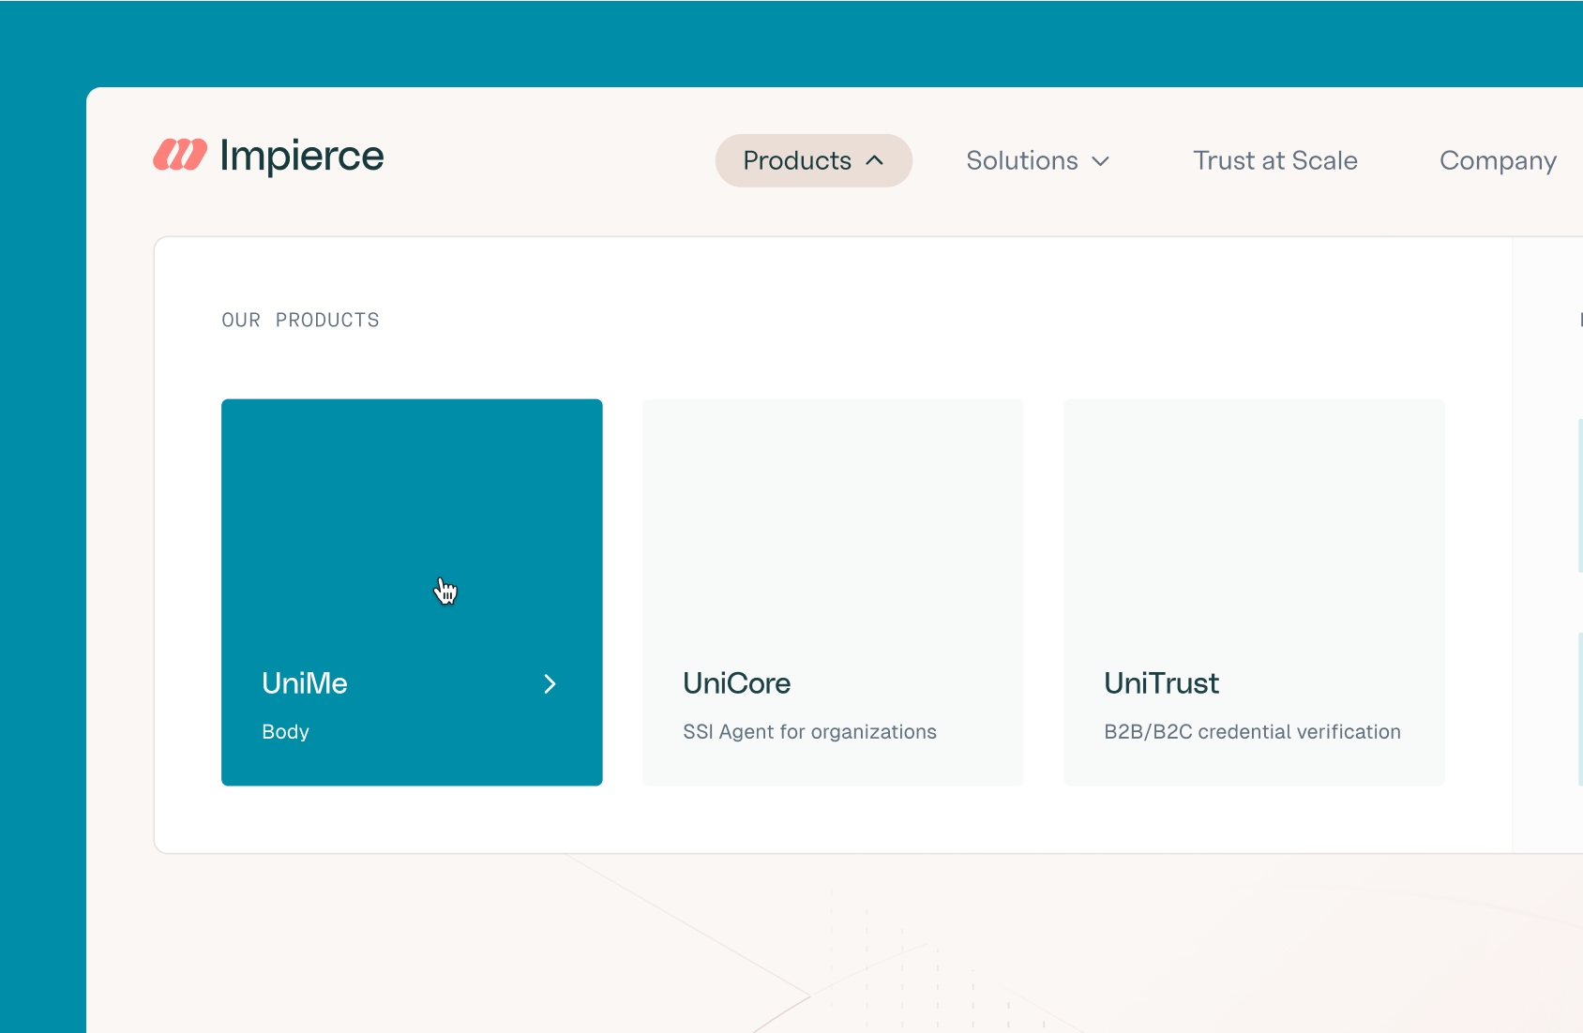This screenshot has width=1583, height=1033.
Task: Select the highlighted teal UniMe card
Action: tap(412, 591)
